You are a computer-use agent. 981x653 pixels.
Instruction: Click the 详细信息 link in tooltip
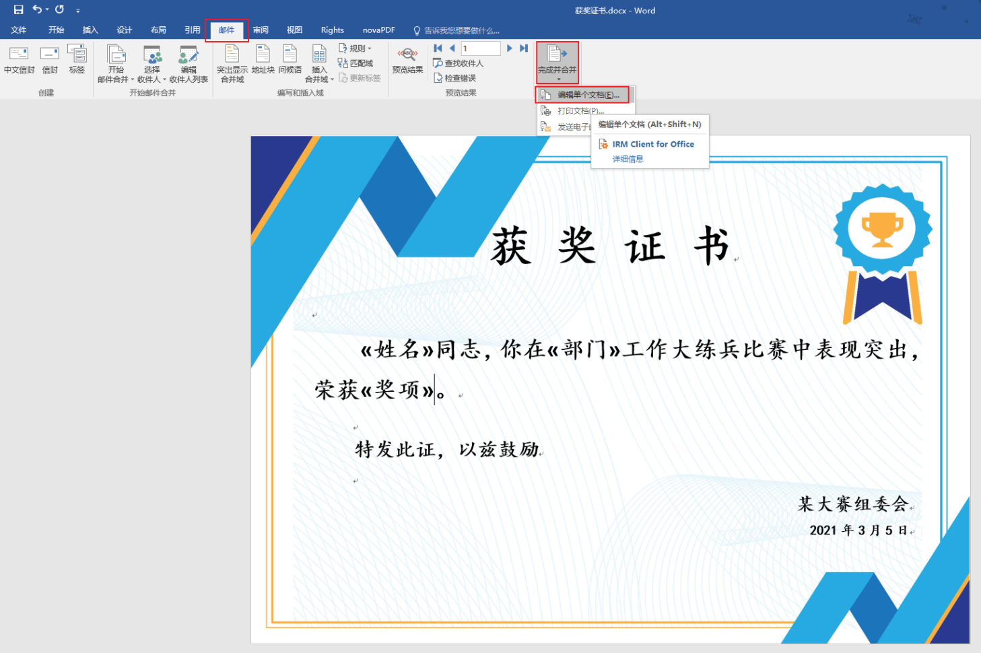pos(628,159)
